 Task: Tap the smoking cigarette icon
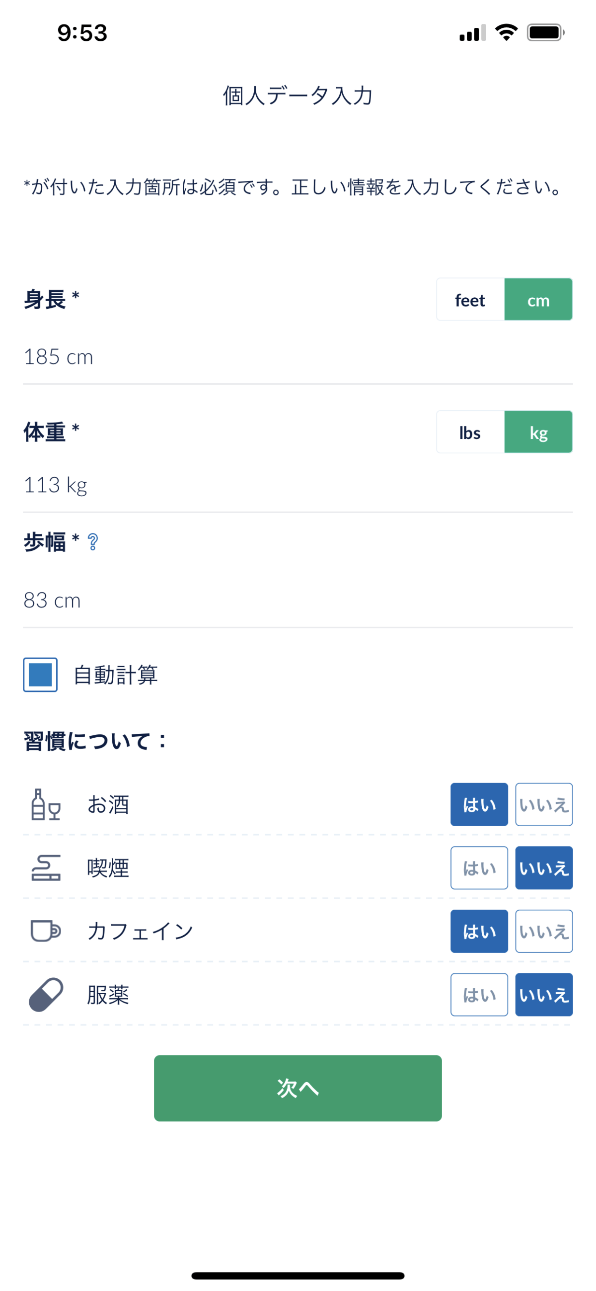click(x=46, y=867)
